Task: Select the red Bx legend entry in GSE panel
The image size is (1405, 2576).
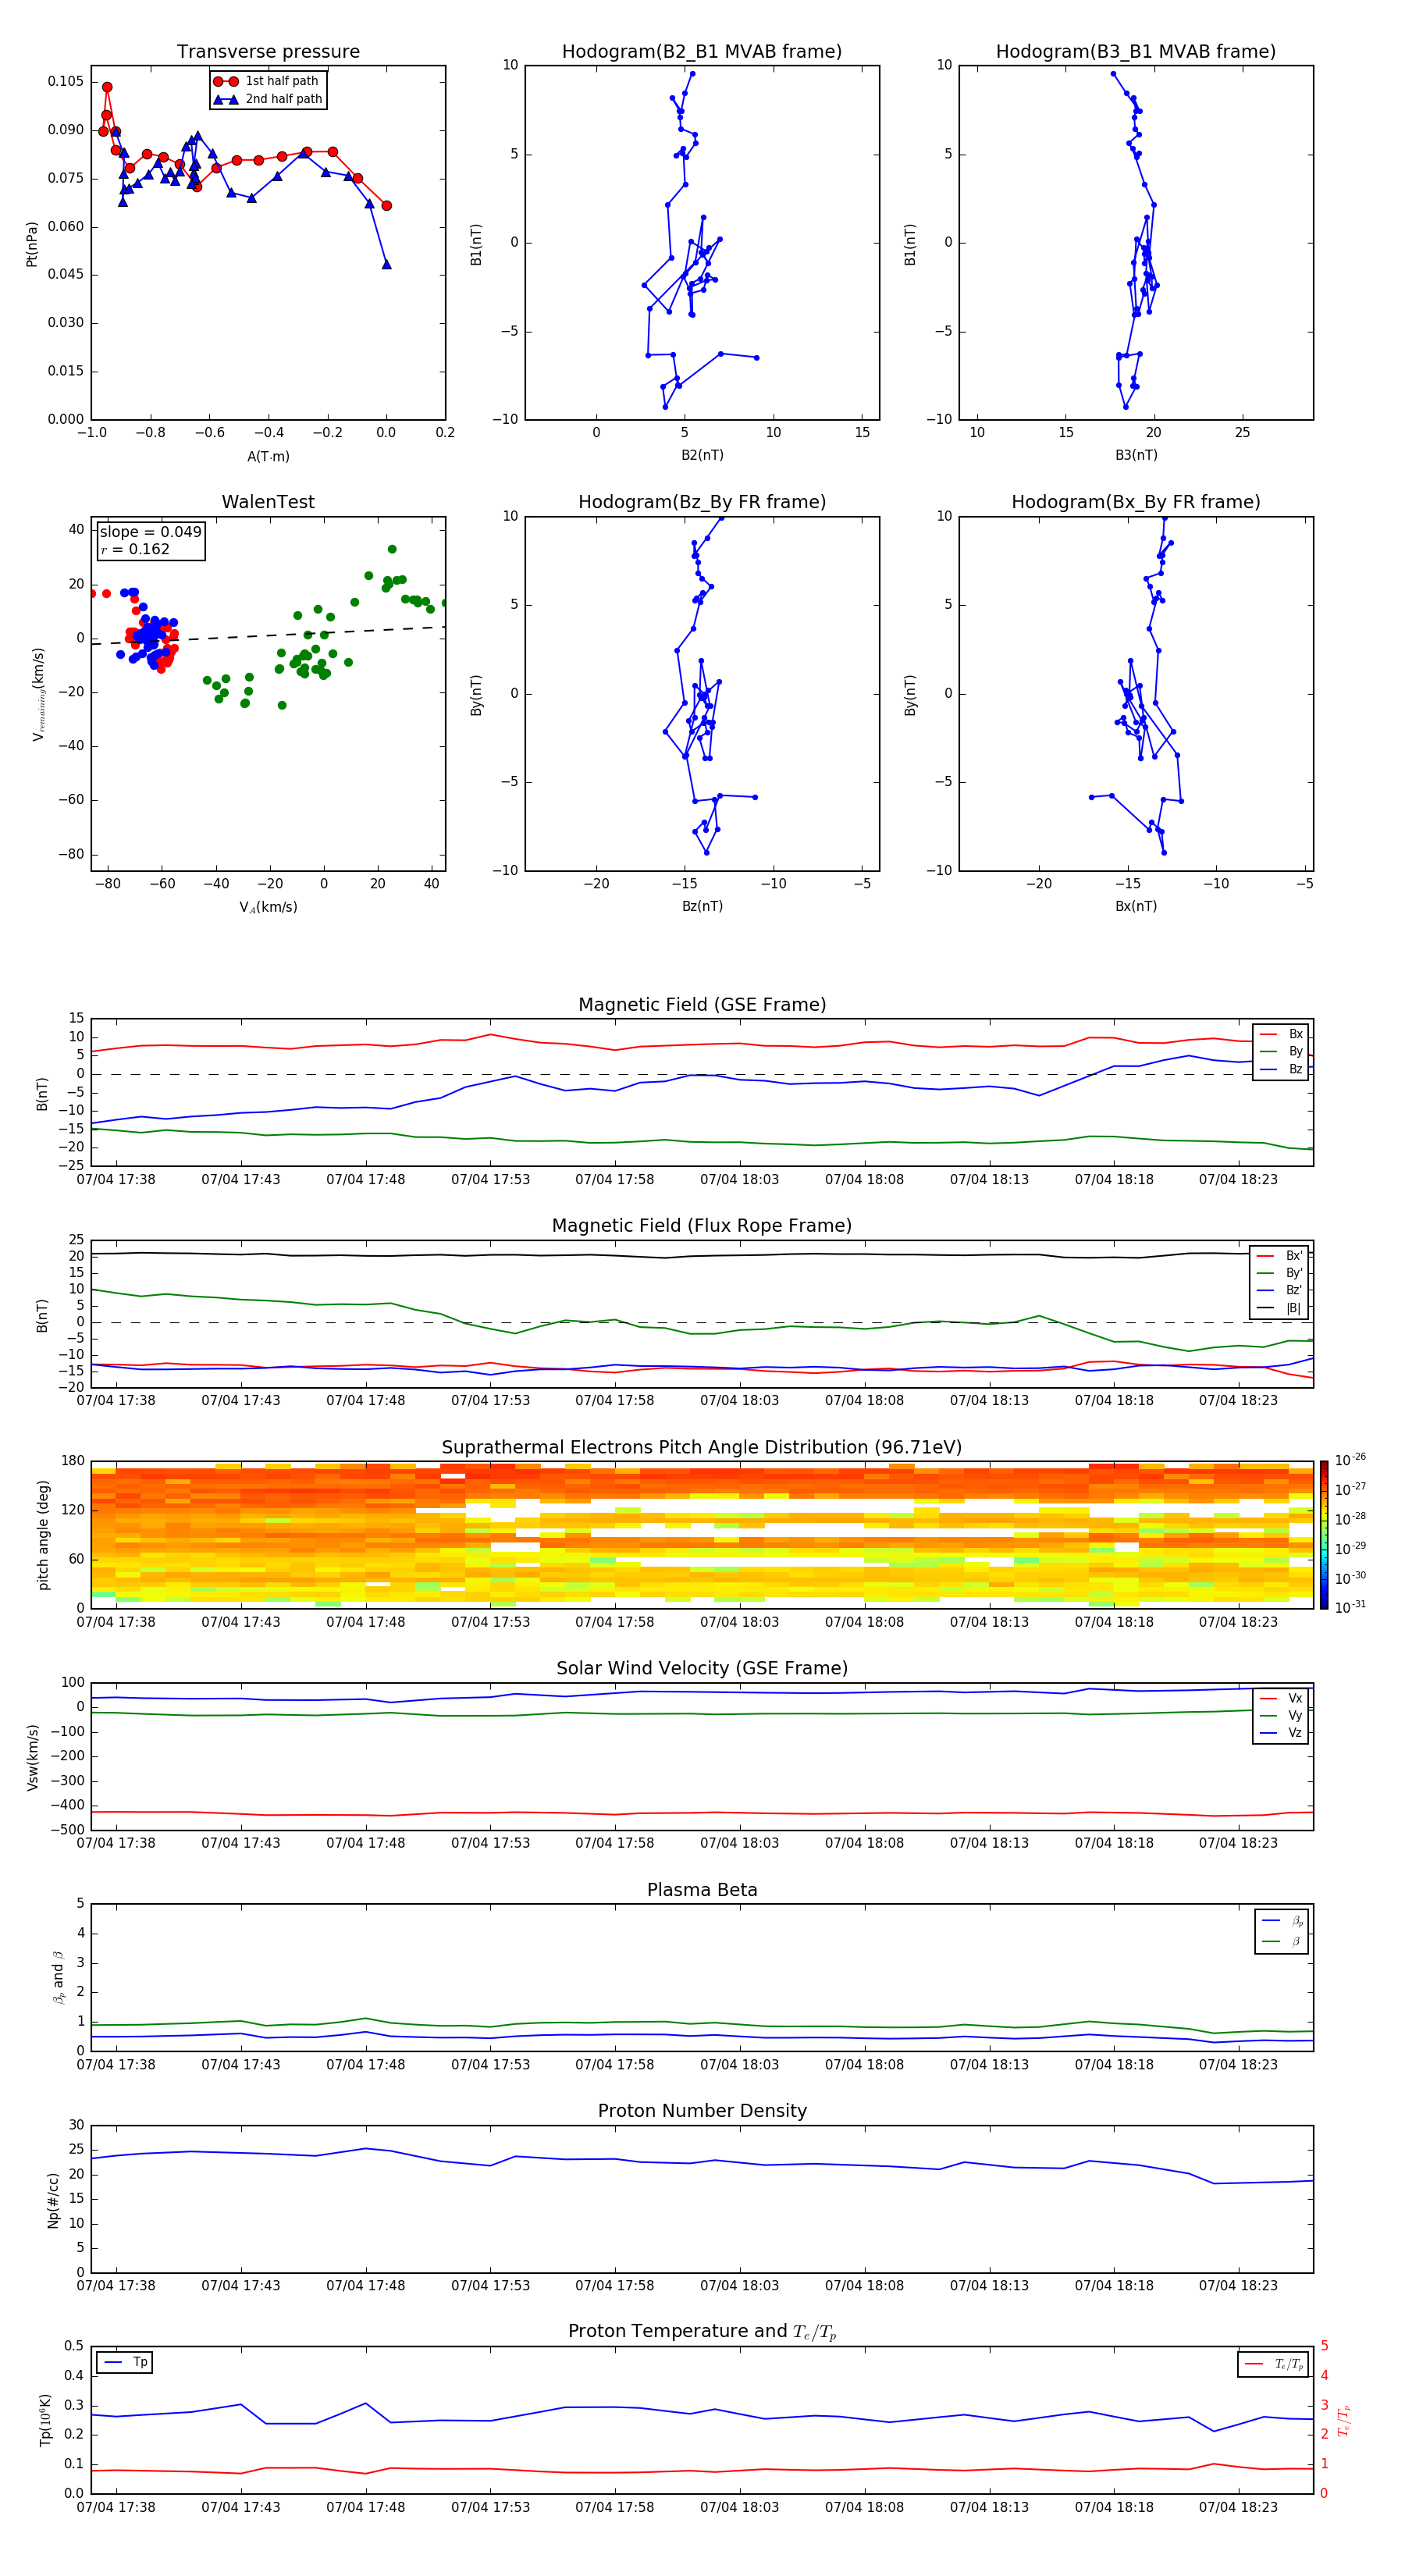Action: point(1281,1034)
